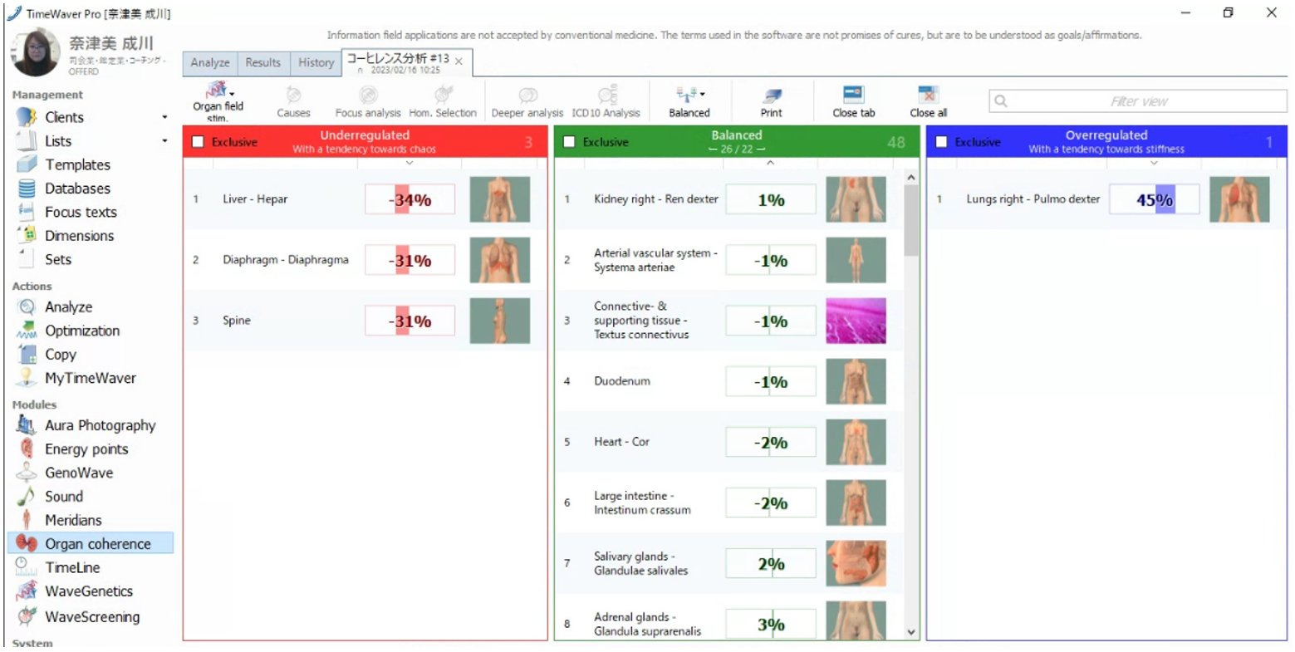Select the Meridians module icon
This screenshot has height=652, width=1295.
click(27, 521)
